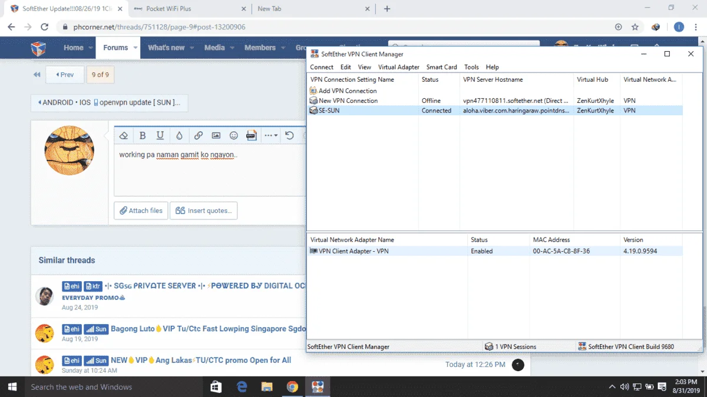Open Chrome profile avatar

pos(679,26)
